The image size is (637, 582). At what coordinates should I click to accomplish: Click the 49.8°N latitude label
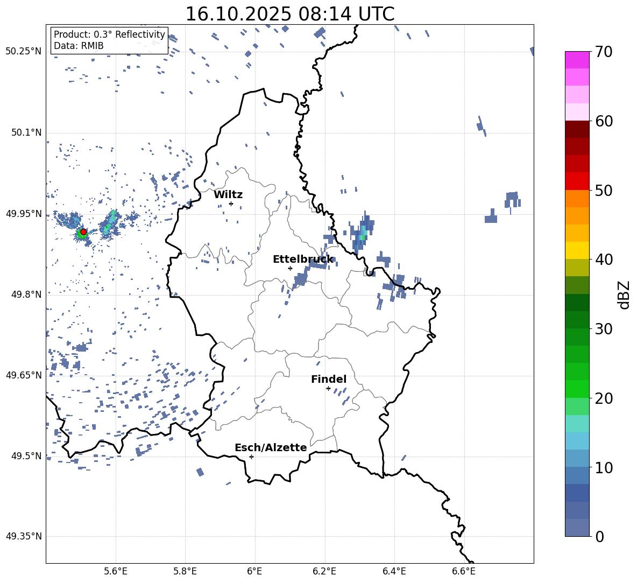26,294
